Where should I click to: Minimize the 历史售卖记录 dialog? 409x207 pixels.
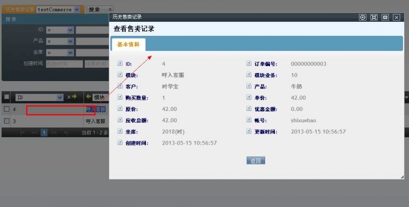pyautogui.click(x=385, y=17)
